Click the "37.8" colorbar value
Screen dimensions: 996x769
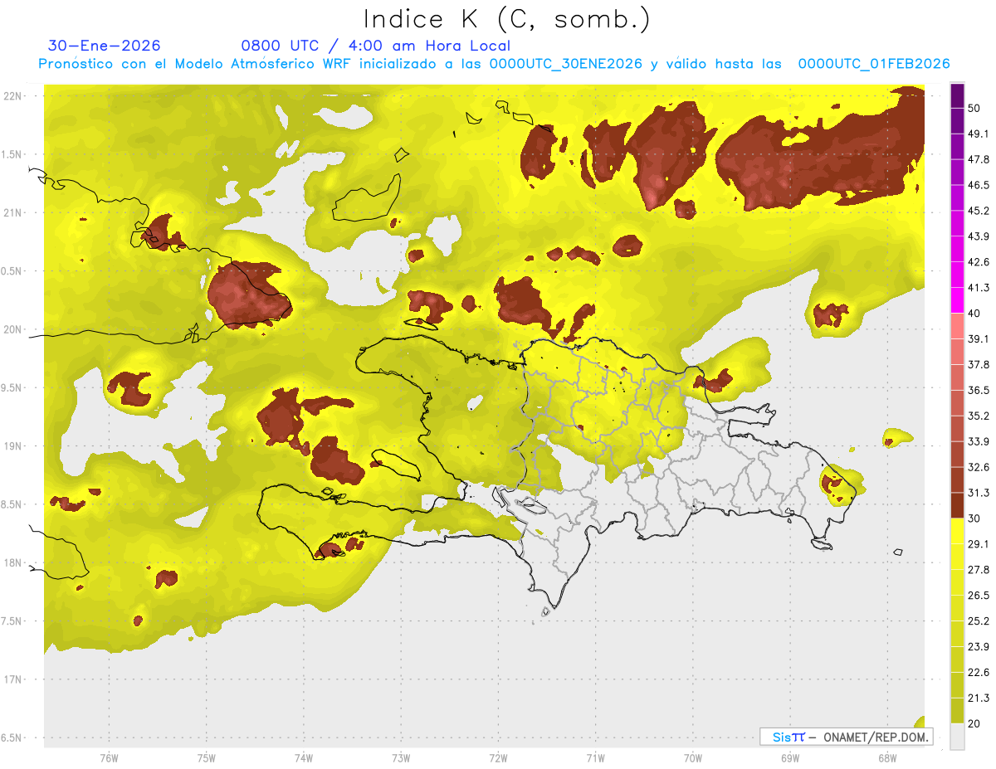[x=978, y=364]
